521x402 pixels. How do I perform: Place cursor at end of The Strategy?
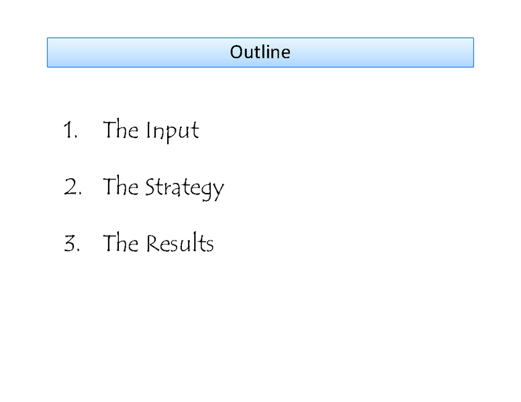(225, 188)
